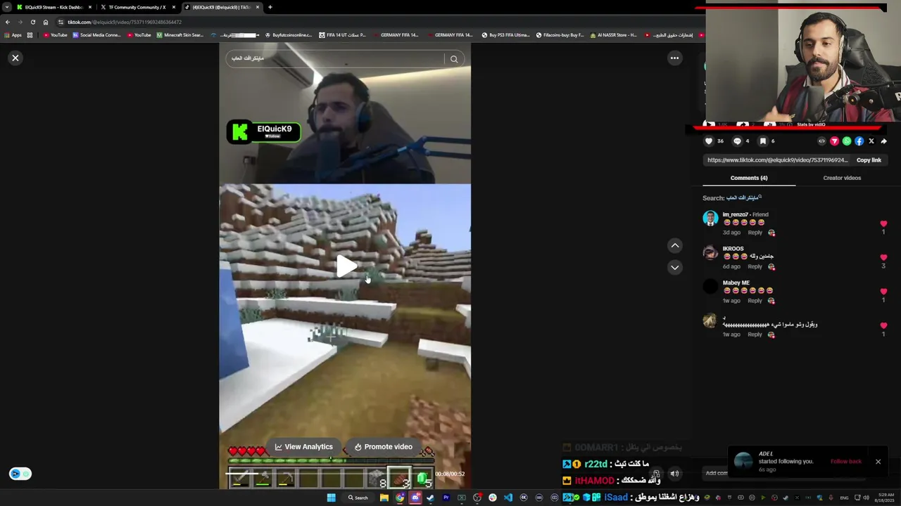Open im_renzo7's profile avatar
Viewport: 901px width, 506px height.
[710, 219]
